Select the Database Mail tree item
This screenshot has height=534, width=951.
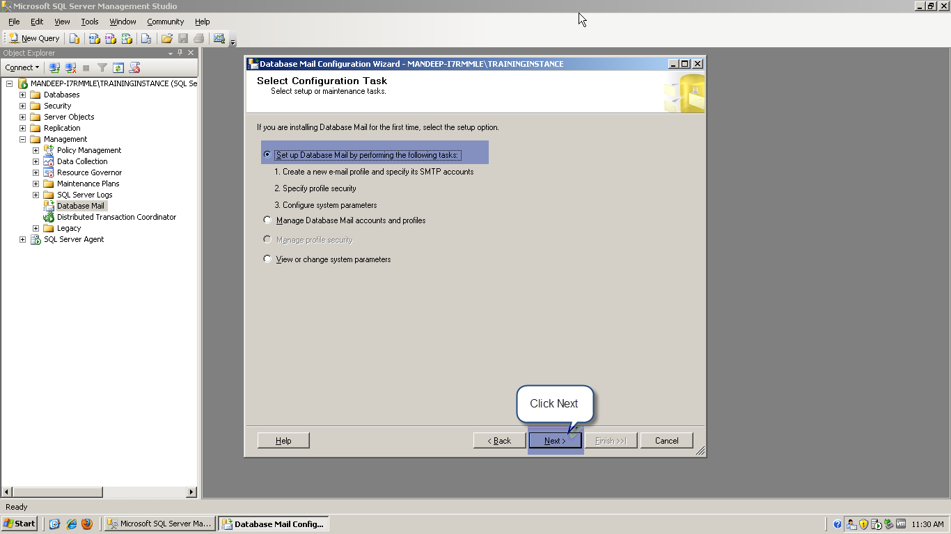coord(81,206)
